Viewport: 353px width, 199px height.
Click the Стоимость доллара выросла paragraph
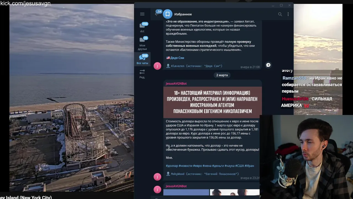pyautogui.click(x=212, y=129)
